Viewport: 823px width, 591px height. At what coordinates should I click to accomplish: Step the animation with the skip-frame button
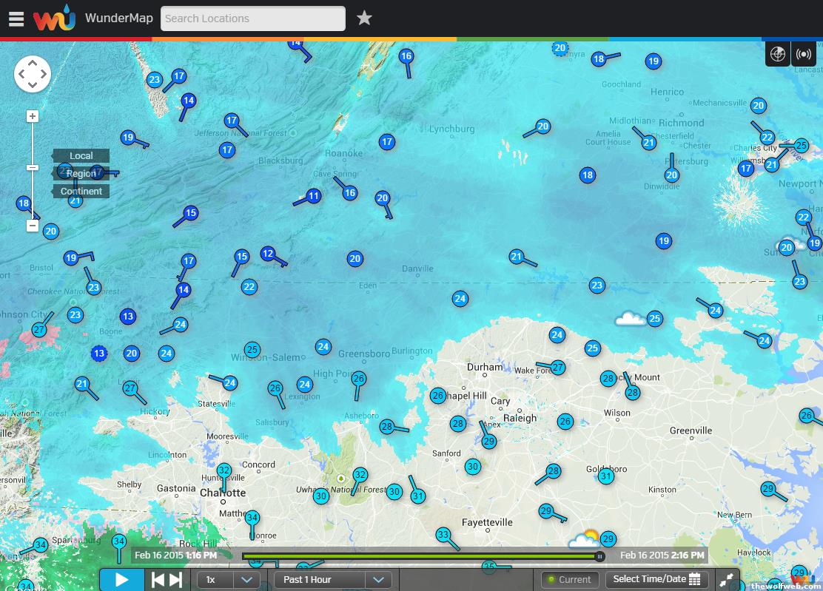pos(167,580)
